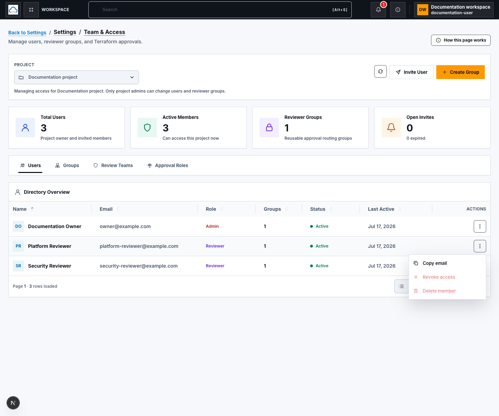Sort by Role column arrows
The width and height of the screenshot is (499, 416).
[x=222, y=209]
